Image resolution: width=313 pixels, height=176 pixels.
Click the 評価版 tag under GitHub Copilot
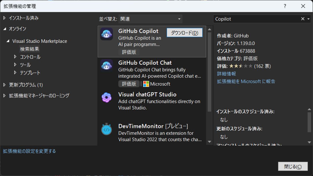click(x=129, y=52)
